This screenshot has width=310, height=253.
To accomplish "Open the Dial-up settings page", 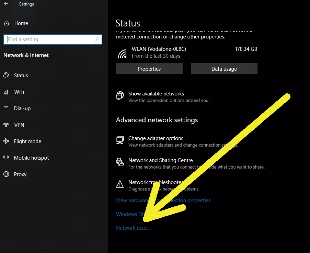I will [22, 108].
